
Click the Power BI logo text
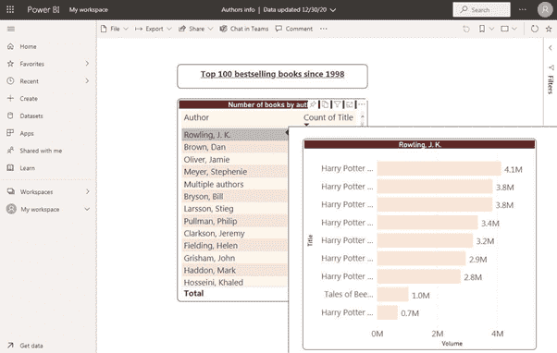point(43,9)
